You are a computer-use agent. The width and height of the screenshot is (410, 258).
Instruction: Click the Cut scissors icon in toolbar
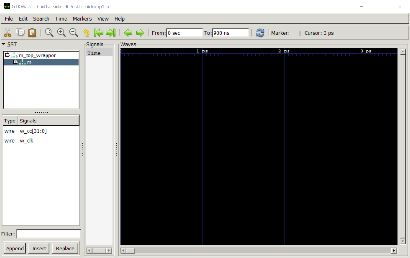(x=8, y=33)
